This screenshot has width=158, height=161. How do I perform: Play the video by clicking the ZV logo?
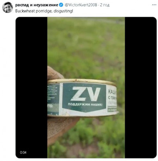[86, 94]
